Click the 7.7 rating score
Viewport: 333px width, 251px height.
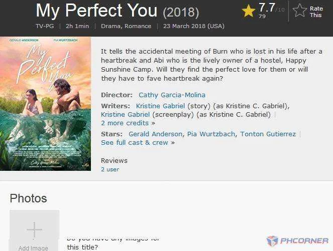[x=267, y=8]
